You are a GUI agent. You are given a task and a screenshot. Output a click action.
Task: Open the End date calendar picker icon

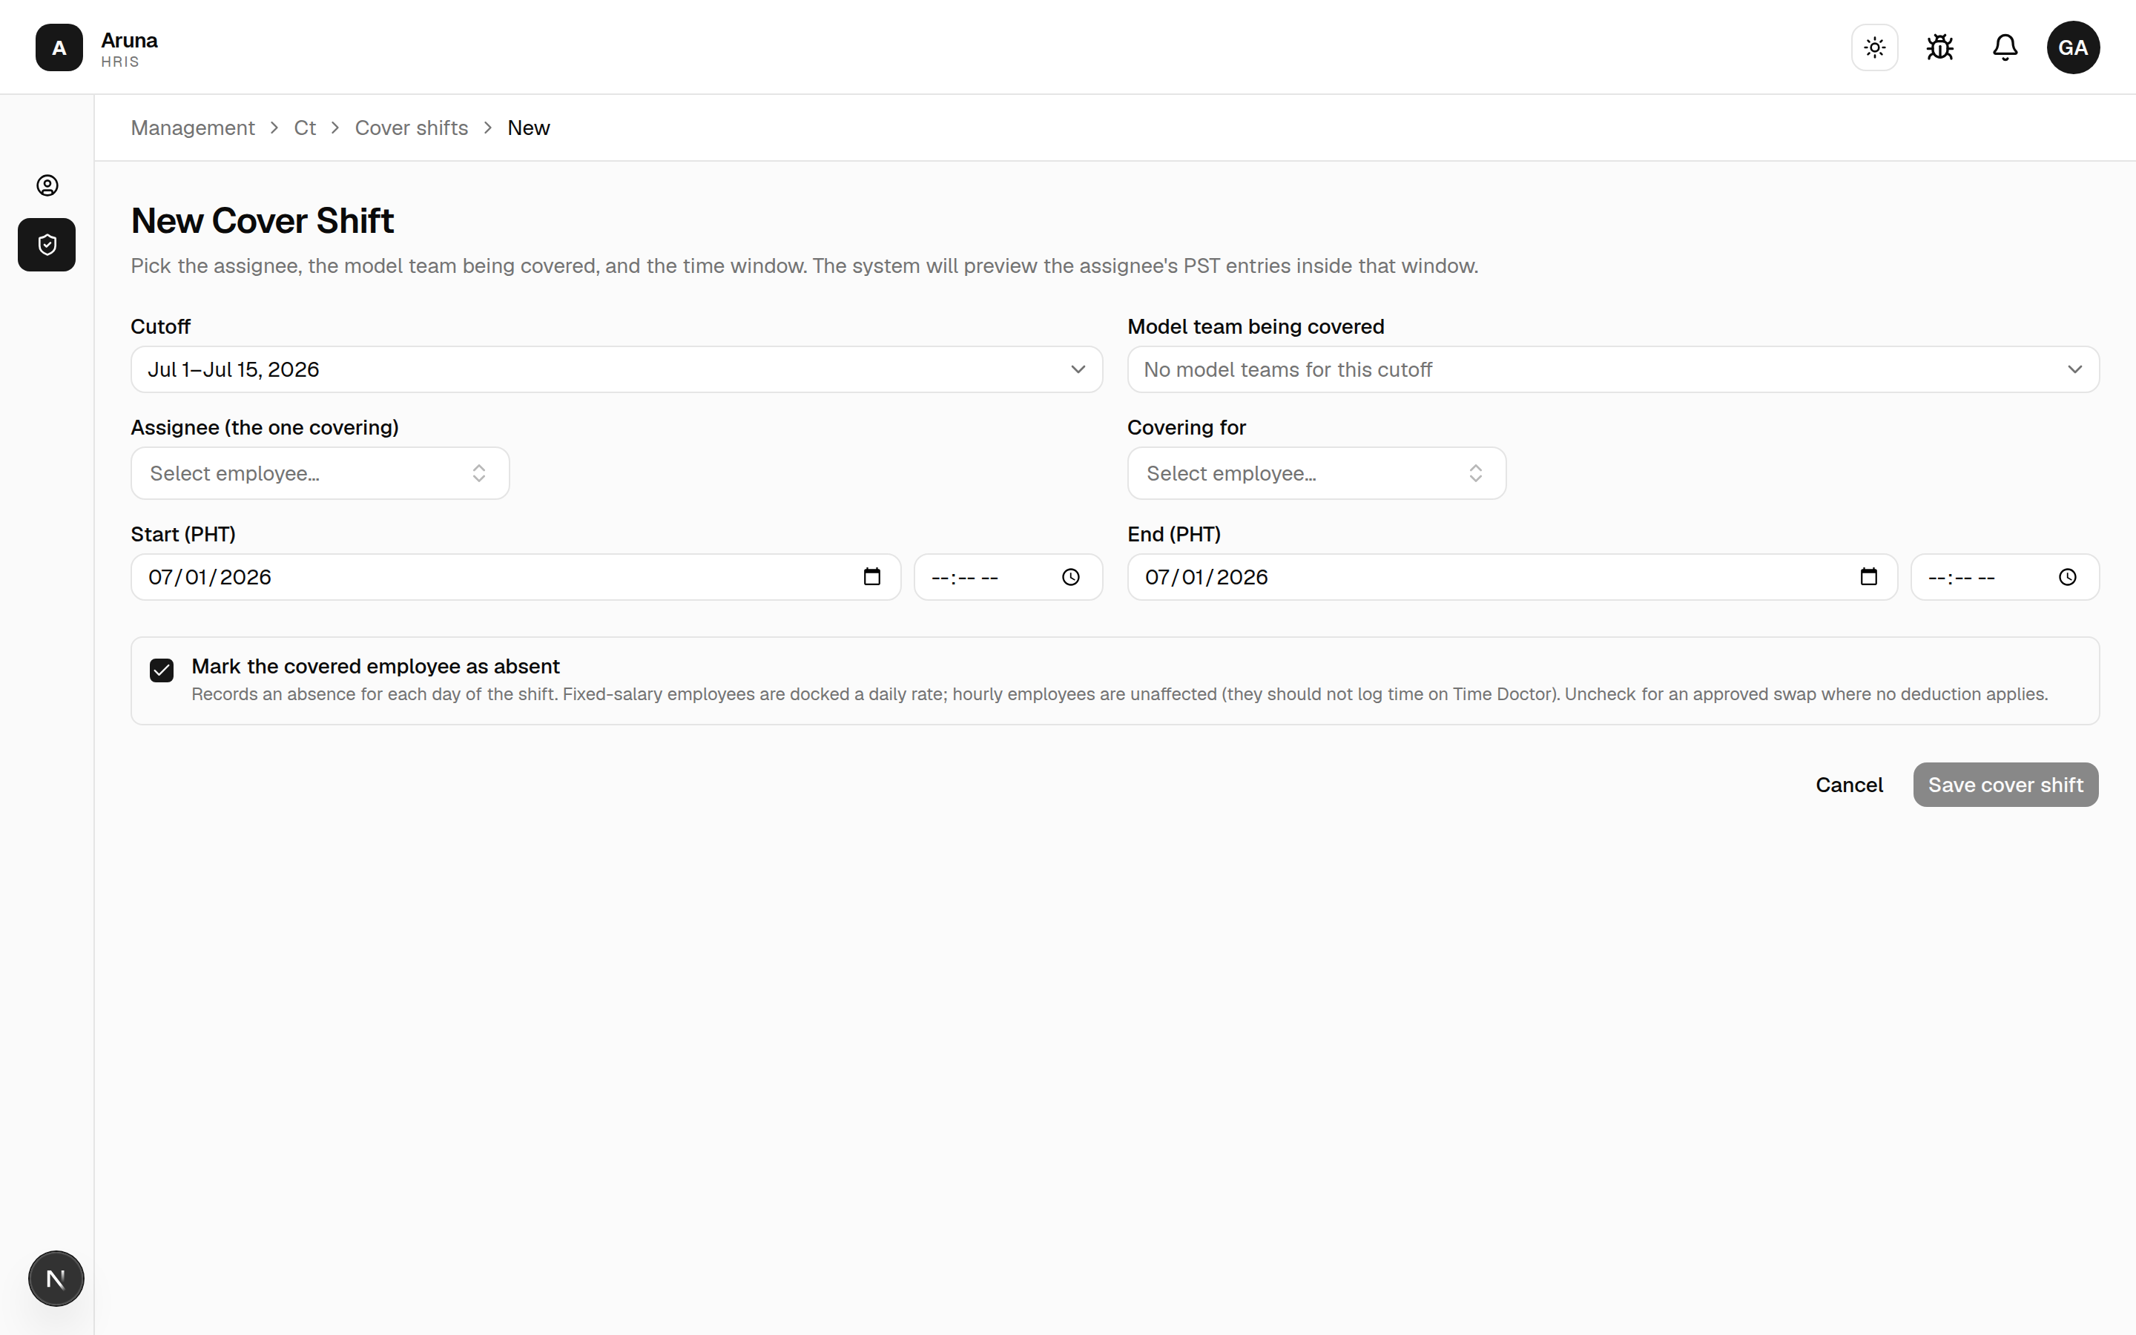tap(1868, 576)
